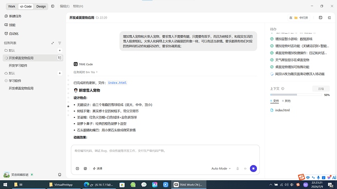Show hidden system tray icons chevron

click(x=271, y=185)
